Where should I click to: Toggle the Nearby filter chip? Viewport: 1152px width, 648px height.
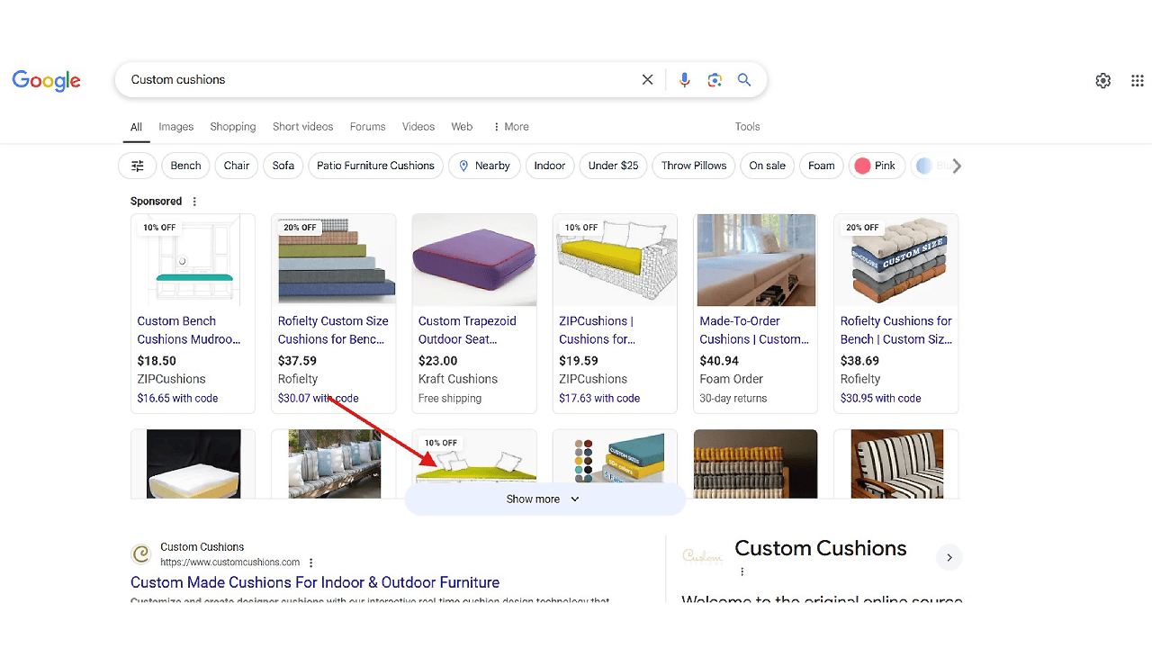pos(484,166)
